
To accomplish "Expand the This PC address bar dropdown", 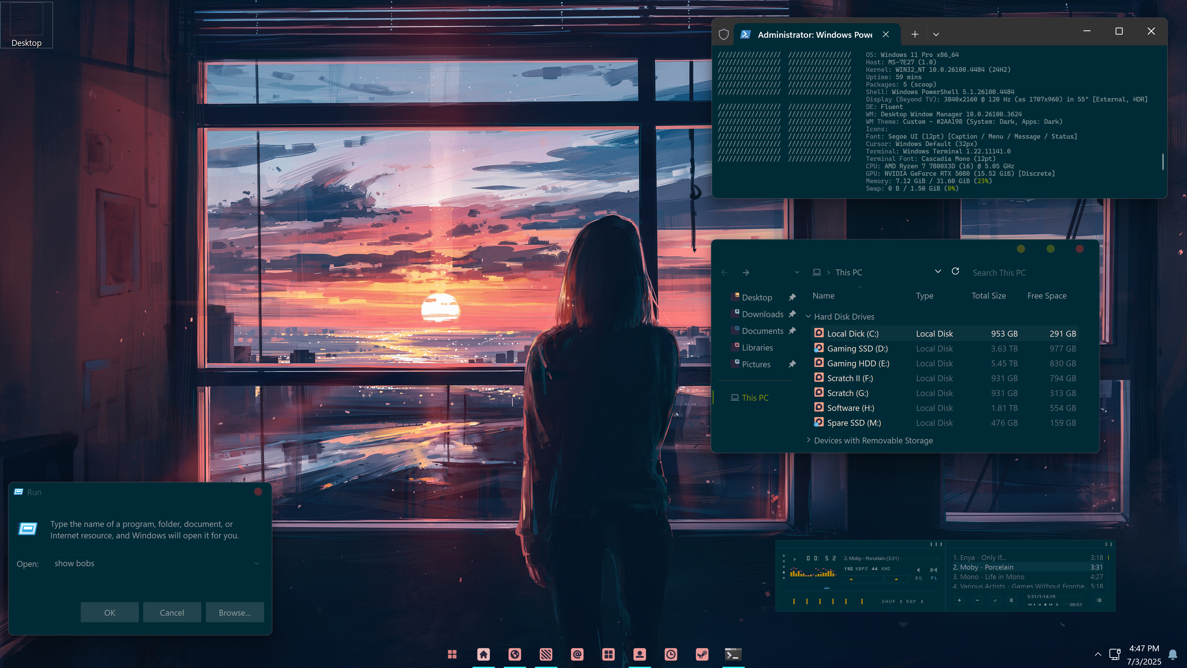I will point(938,271).
